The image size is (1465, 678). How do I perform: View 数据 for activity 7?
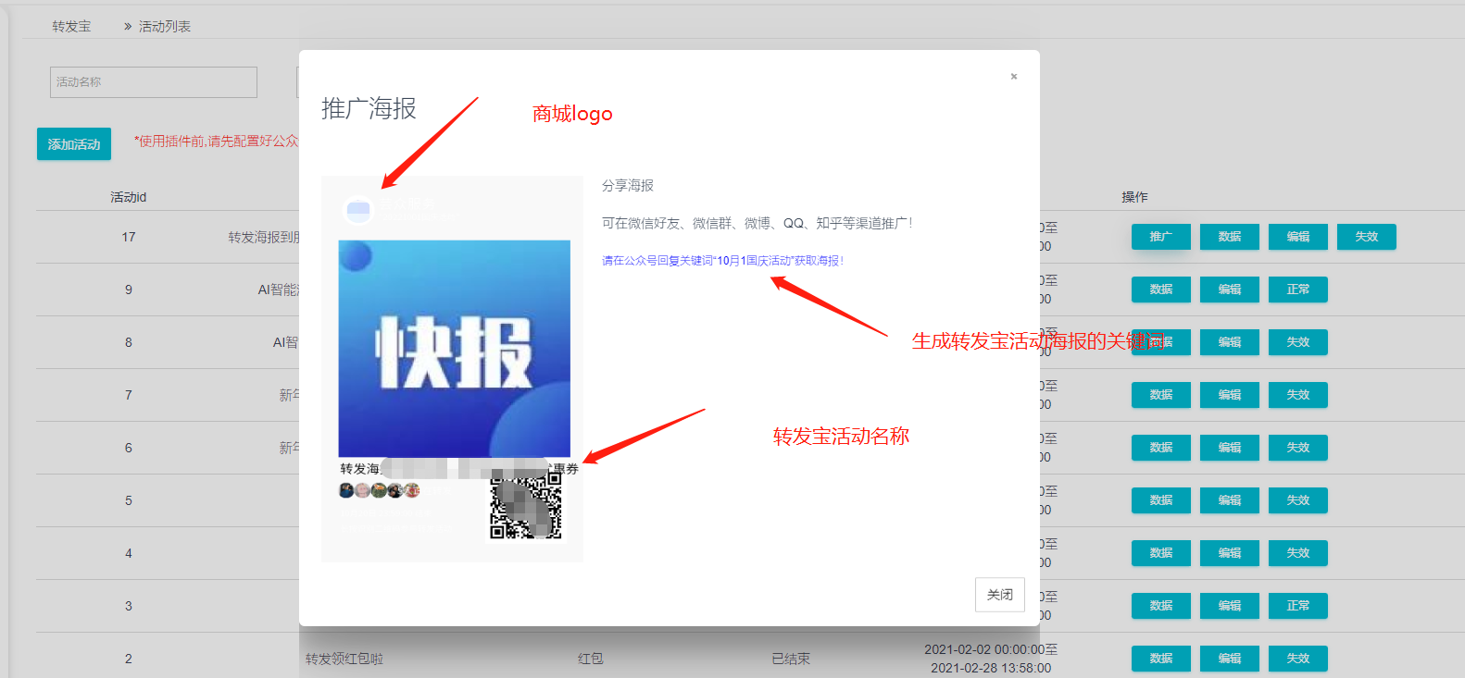(x=1160, y=395)
